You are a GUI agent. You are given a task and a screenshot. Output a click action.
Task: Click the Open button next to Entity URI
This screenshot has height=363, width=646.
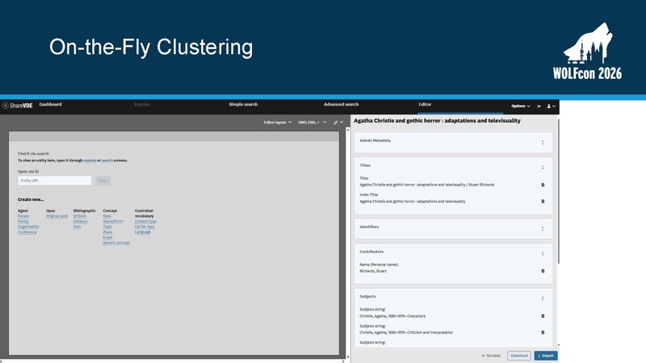103,181
